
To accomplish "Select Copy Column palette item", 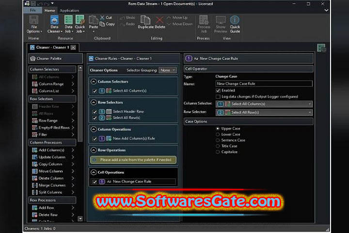I will (x=53, y=164).
